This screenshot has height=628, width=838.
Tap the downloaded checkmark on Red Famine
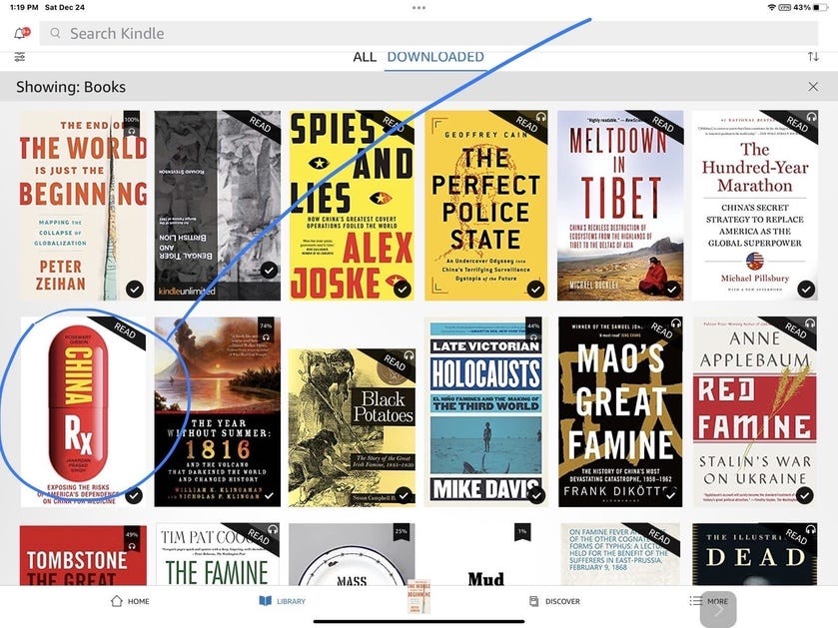pyautogui.click(x=804, y=495)
